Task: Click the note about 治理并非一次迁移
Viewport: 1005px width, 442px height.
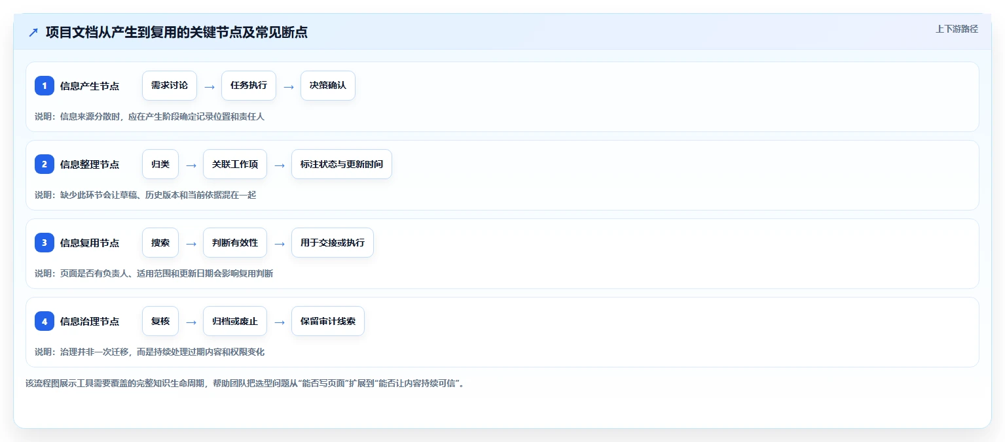Action: tap(150, 352)
